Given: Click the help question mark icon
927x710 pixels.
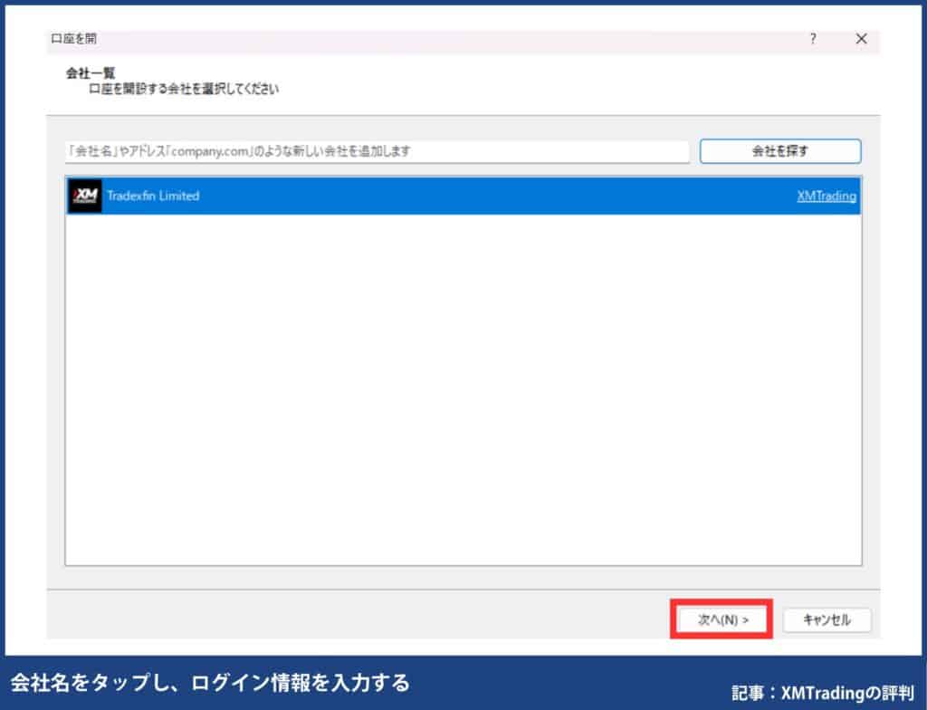Looking at the screenshot, I should (x=813, y=39).
